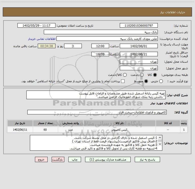Select the خدمت radio button
This screenshot has height=189, width=195.
click(x=142, y=75)
